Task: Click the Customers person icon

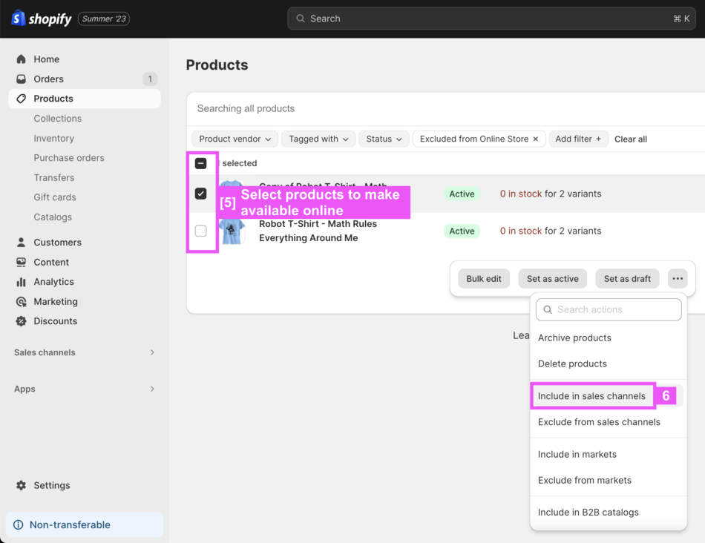Action: pyautogui.click(x=21, y=243)
